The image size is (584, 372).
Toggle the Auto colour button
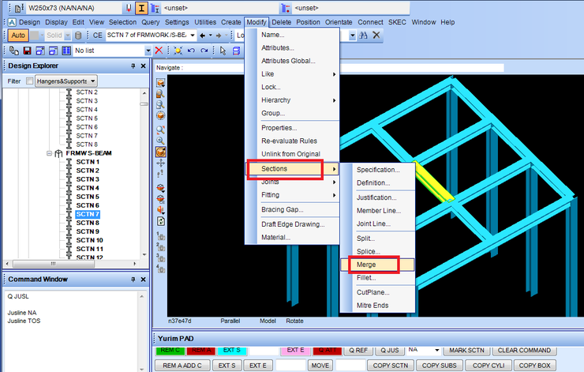click(x=18, y=36)
